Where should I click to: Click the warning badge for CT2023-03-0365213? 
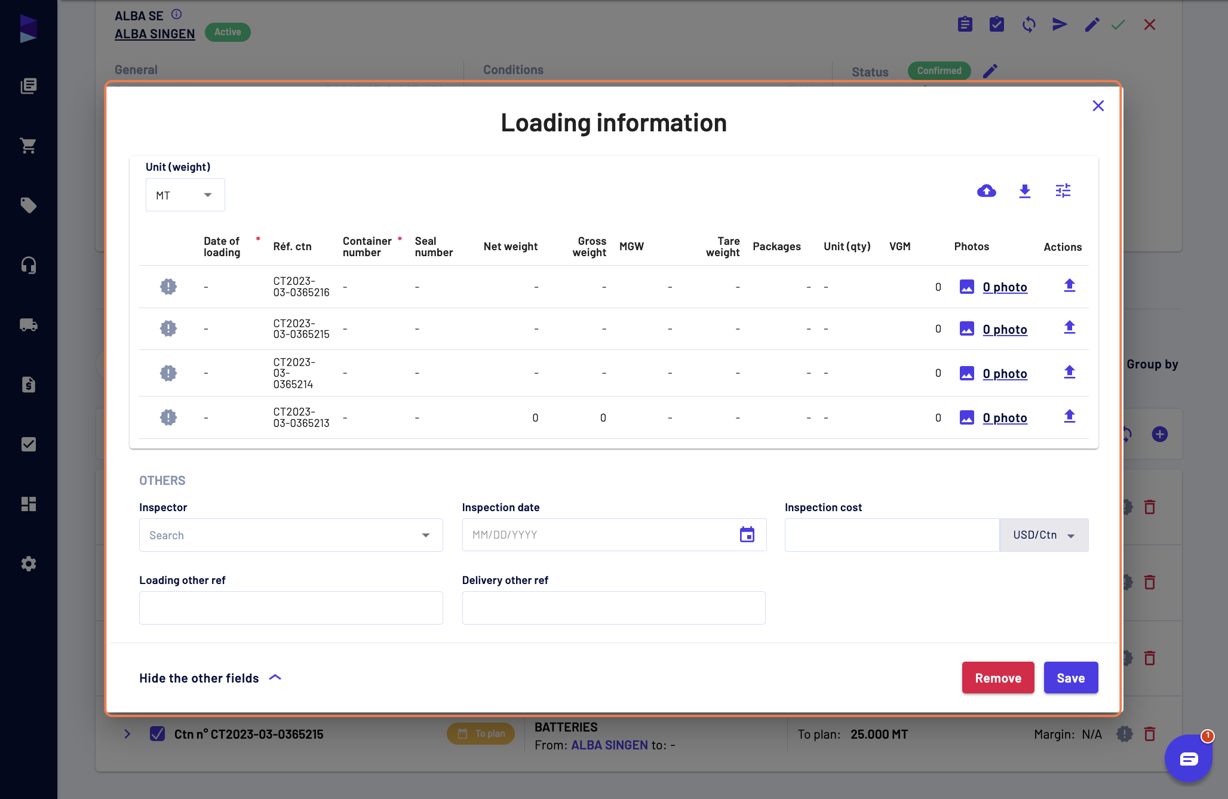point(168,417)
